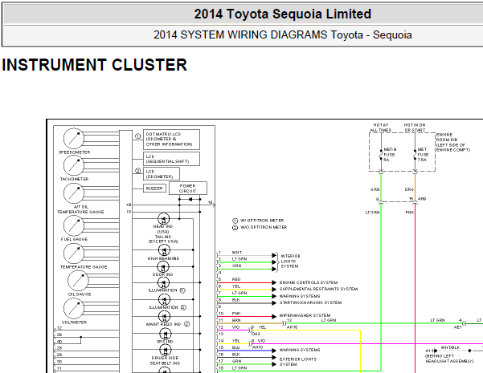The width and height of the screenshot is (483, 373).
Task: Click the 'EXTERIOR LIGHTS SYSTEM' label
Action: [x=298, y=362]
